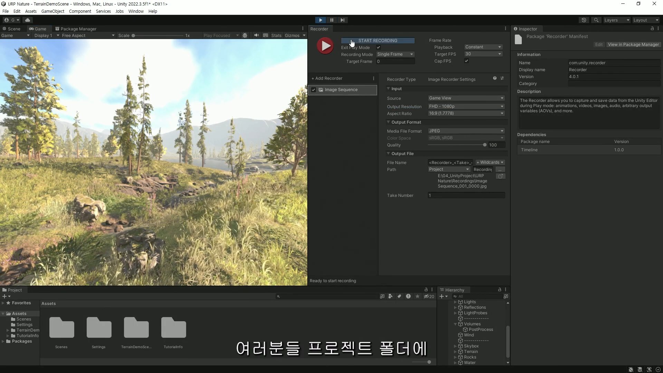The width and height of the screenshot is (663, 373).
Task: Click View in Package Manager button
Action: (x=633, y=45)
